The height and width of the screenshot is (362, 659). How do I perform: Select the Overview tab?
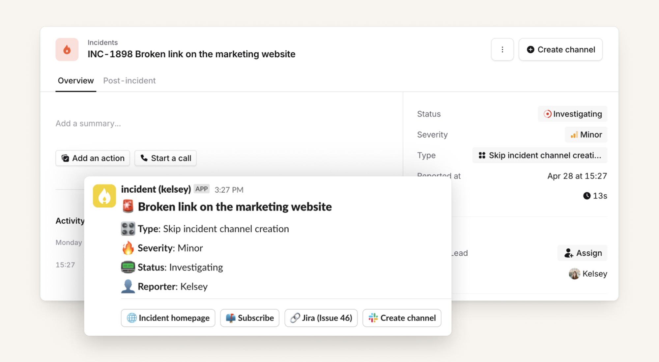coord(76,81)
